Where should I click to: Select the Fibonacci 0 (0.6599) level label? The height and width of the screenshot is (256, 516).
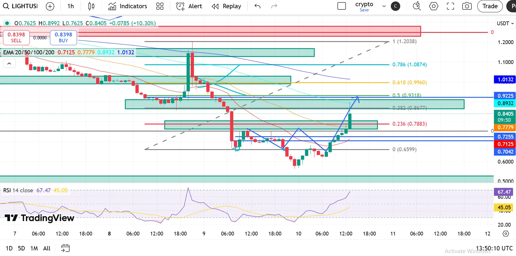coord(404,149)
